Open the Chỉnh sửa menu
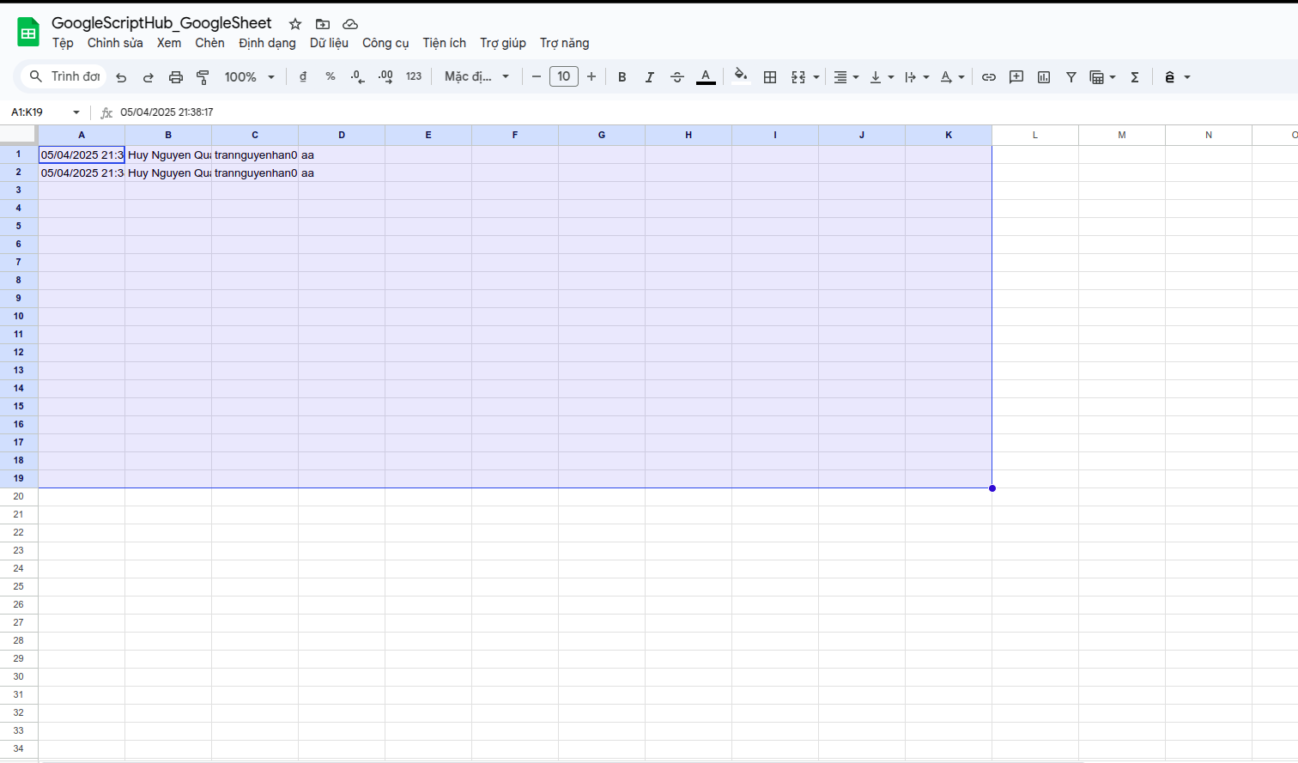 click(115, 43)
